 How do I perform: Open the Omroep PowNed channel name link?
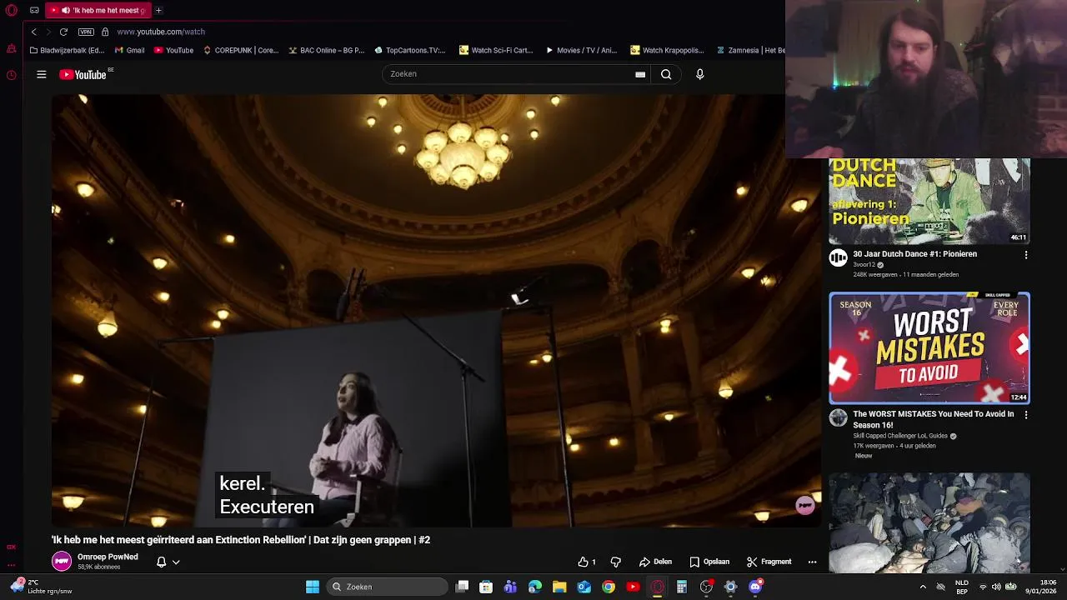(108, 557)
